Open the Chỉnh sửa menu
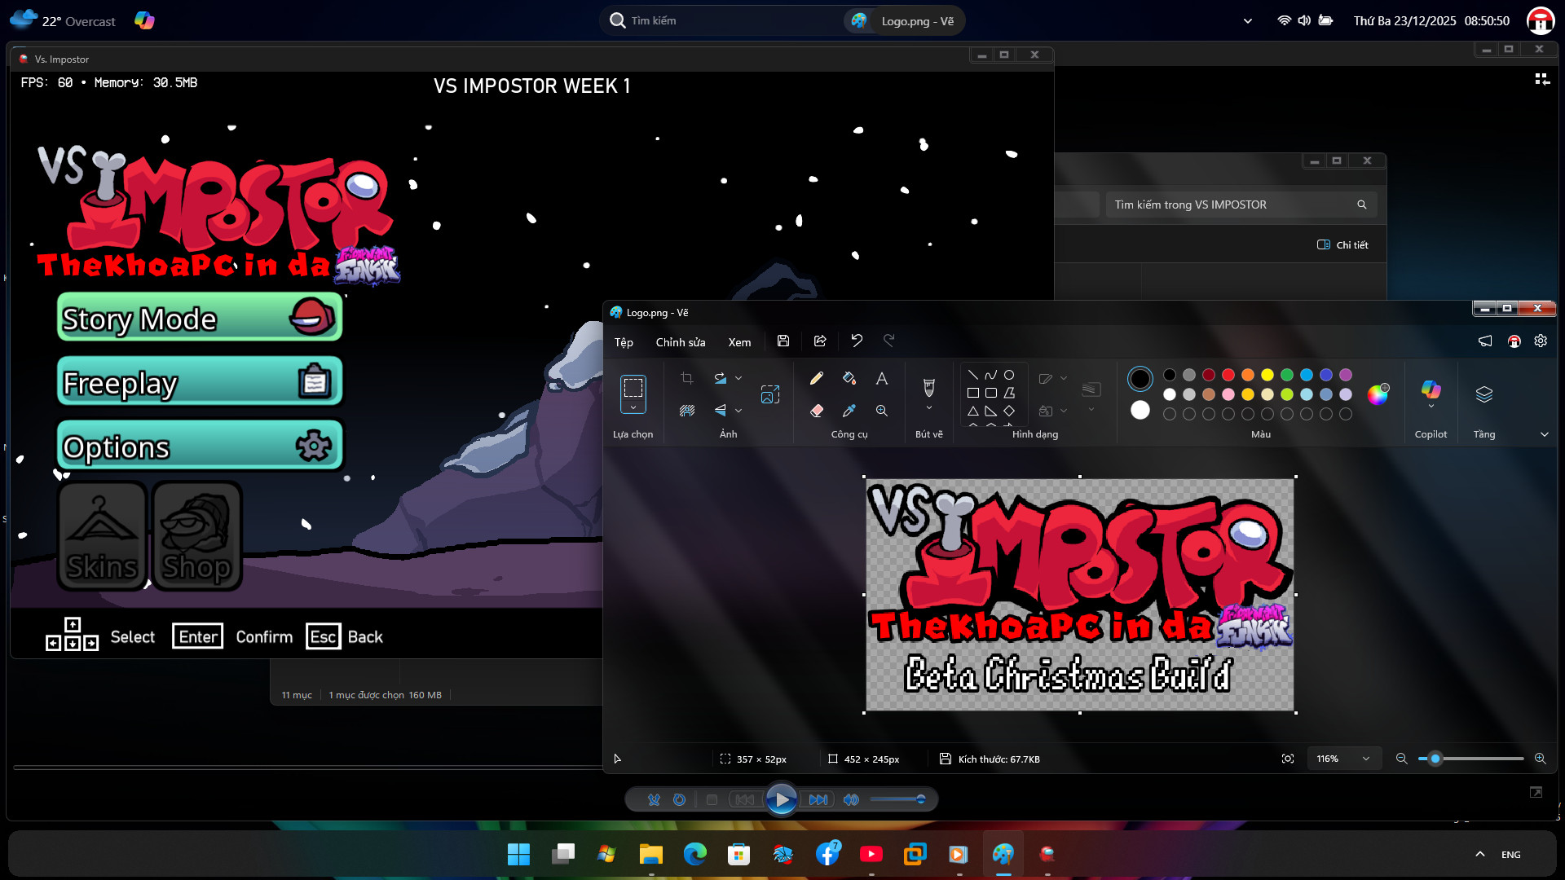The height and width of the screenshot is (880, 1565). tap(681, 342)
